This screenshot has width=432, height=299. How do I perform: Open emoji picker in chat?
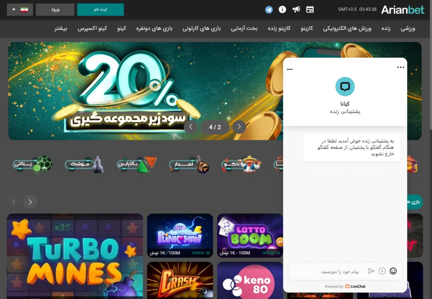coord(393,271)
